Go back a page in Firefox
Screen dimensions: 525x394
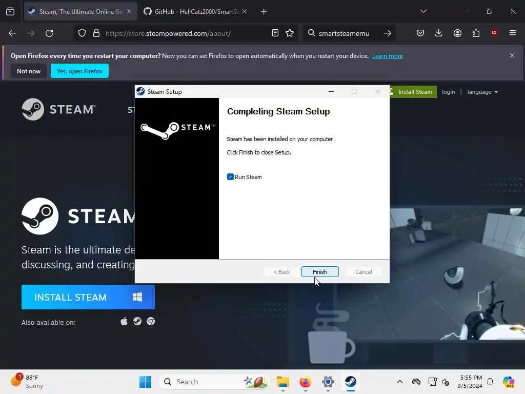[12, 33]
